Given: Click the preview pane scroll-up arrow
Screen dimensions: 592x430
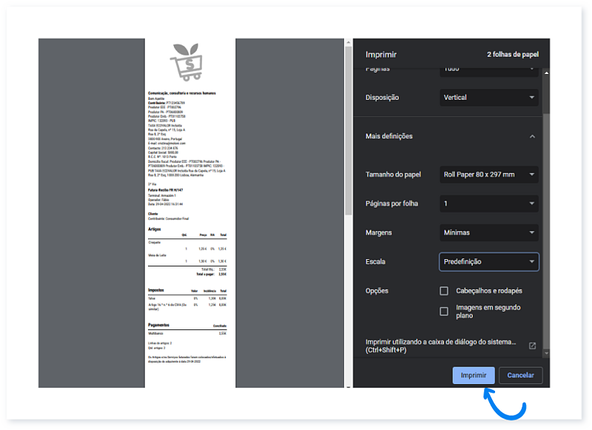Looking at the screenshot, I should click(x=348, y=42).
